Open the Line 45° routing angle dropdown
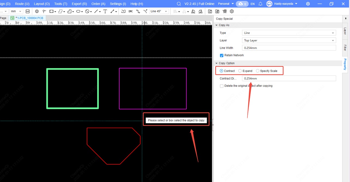 pos(159,11)
